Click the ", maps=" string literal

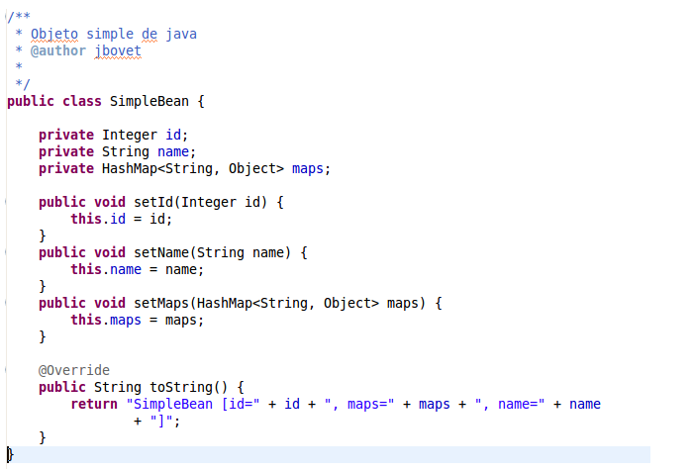(x=358, y=404)
